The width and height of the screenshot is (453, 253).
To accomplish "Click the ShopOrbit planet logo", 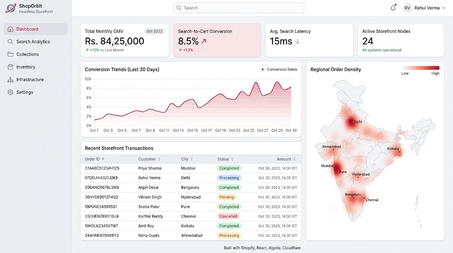I will tap(11, 8).
